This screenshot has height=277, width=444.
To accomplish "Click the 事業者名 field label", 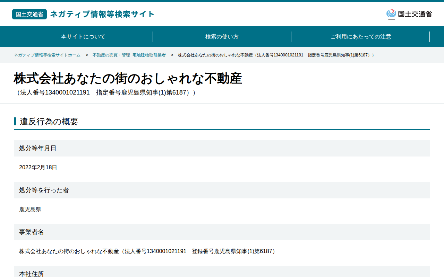I will 32,232.
